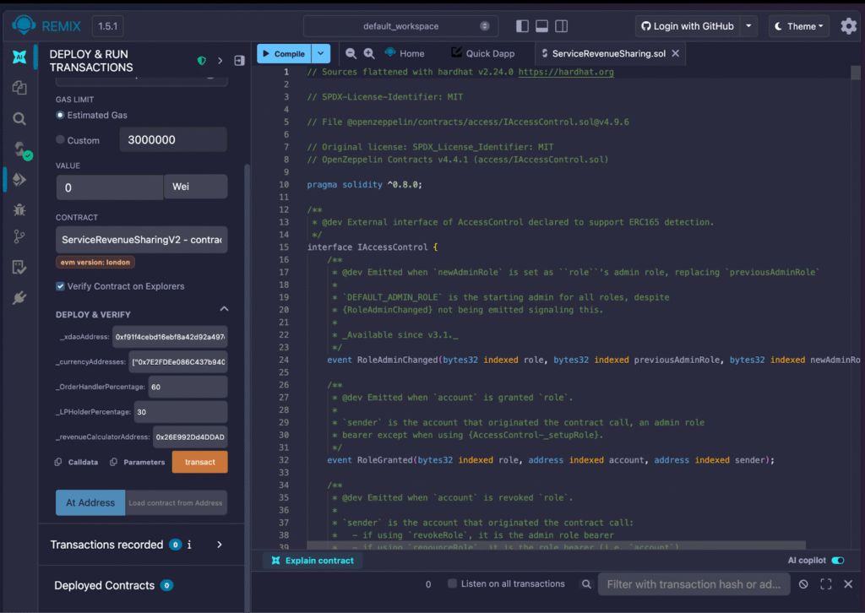Select the Estimated Gas radio button

[x=60, y=115]
